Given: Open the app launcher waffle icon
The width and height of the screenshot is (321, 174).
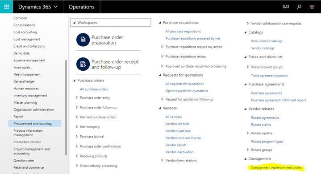Looking at the screenshot, I should click(6, 7).
